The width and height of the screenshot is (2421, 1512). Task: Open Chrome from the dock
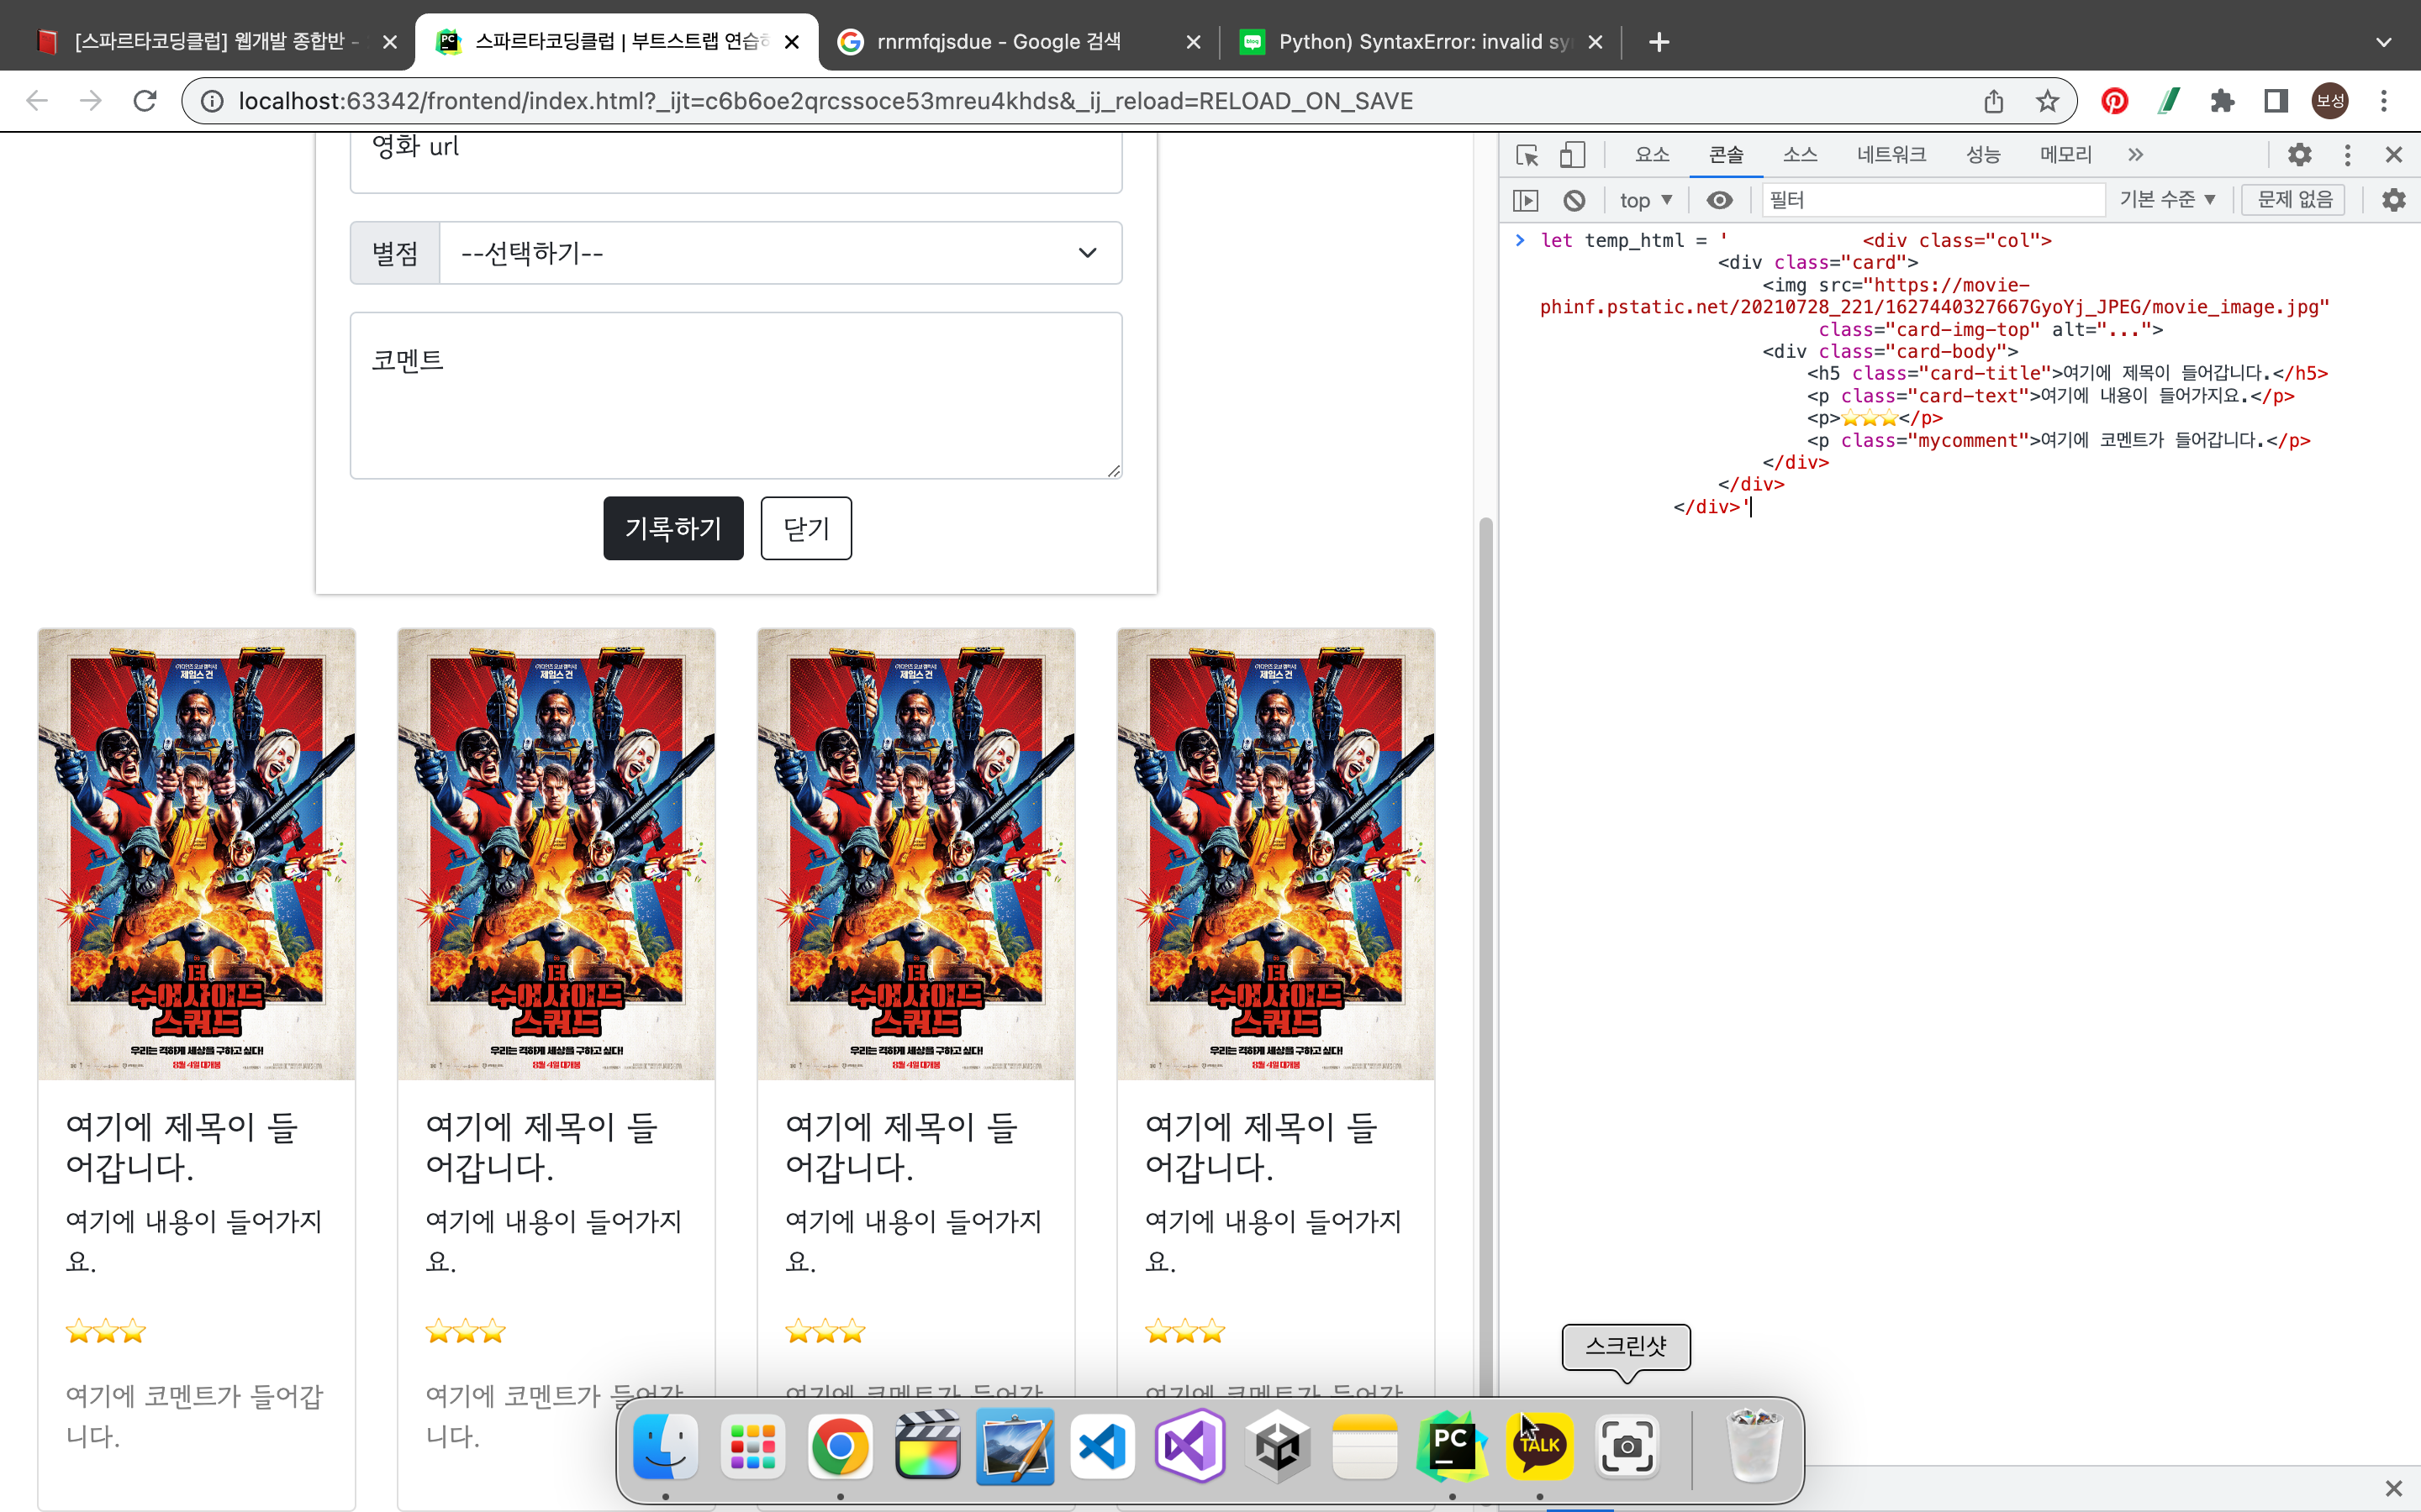point(841,1446)
